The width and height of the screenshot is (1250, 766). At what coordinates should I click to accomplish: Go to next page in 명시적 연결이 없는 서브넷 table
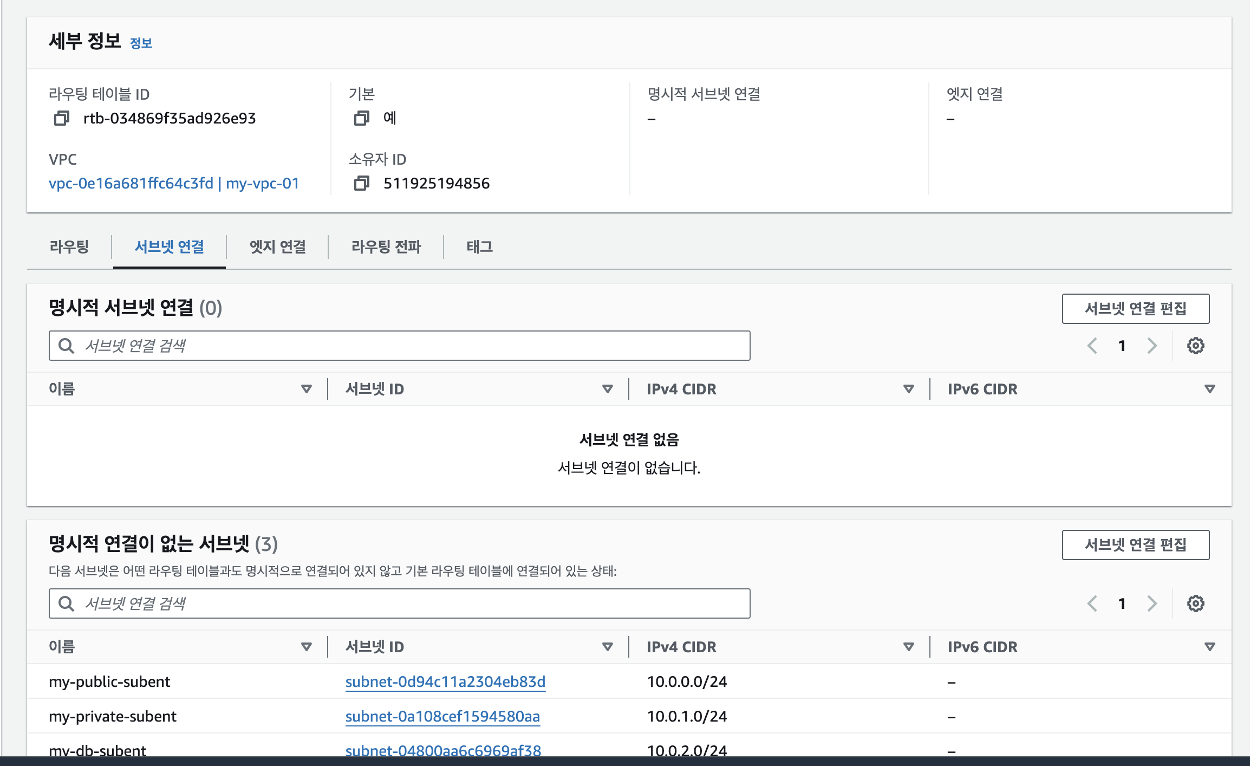click(x=1152, y=603)
